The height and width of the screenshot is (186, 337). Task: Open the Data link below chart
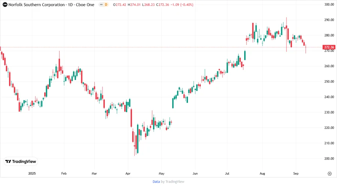click(156, 182)
